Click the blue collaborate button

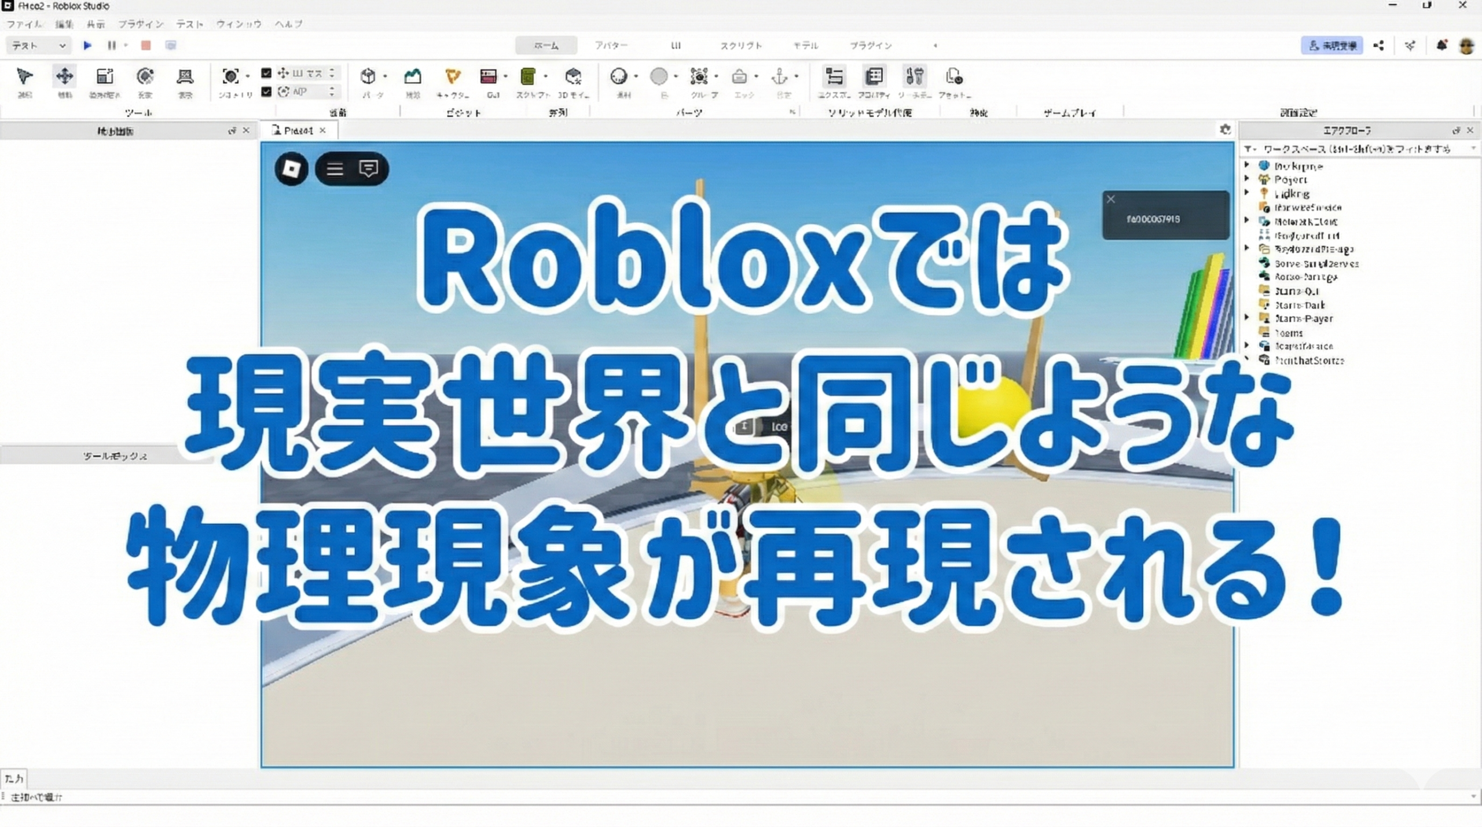tap(1331, 45)
